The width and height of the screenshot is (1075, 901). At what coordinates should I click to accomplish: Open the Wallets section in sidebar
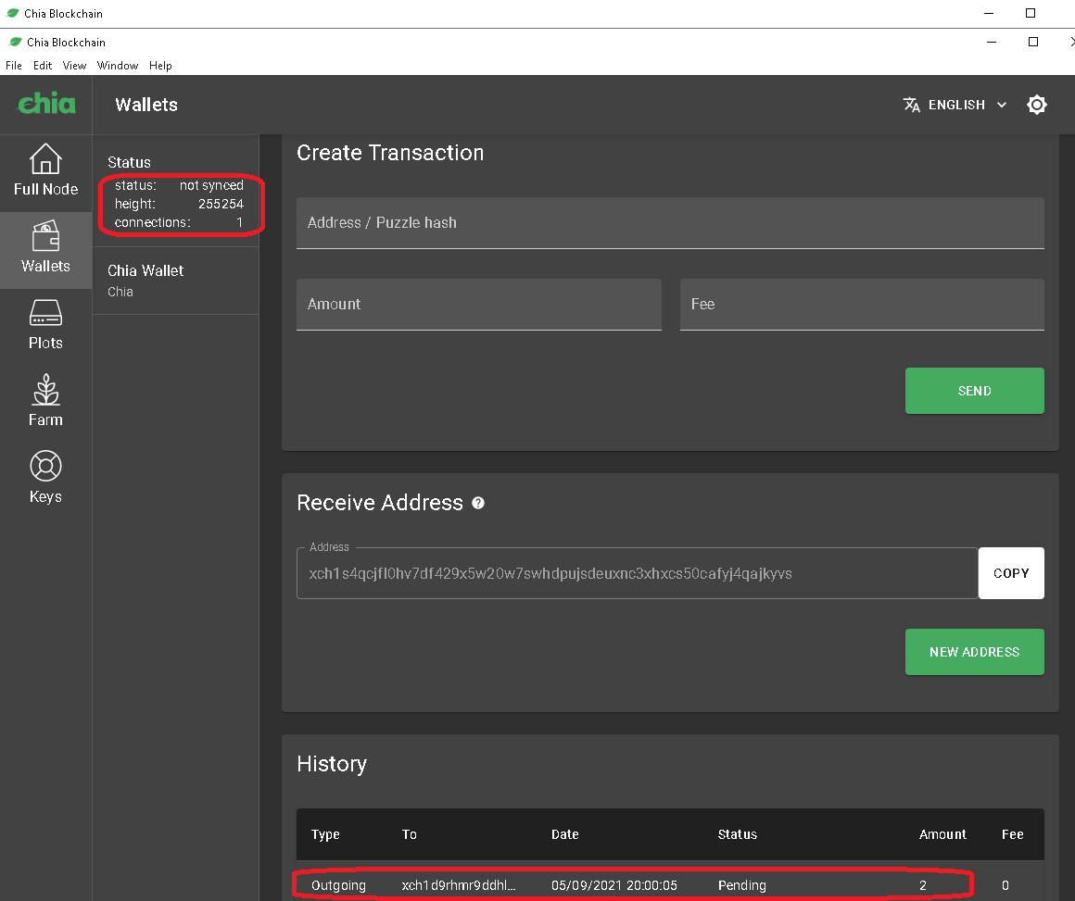coord(46,249)
